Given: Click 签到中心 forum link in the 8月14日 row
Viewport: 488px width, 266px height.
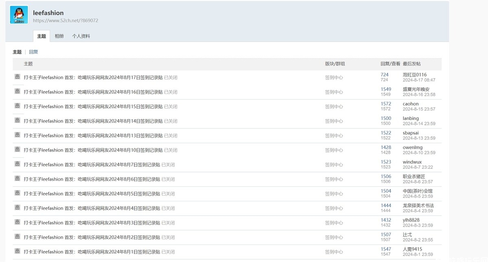Looking at the screenshot, I should point(334,121).
